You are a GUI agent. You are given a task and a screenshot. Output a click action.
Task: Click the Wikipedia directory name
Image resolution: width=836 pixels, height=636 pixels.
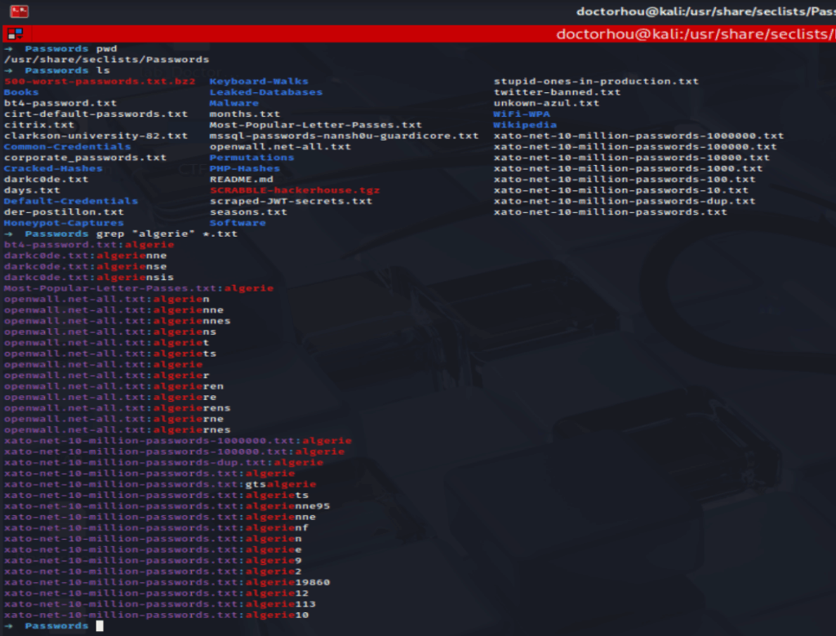pos(525,125)
